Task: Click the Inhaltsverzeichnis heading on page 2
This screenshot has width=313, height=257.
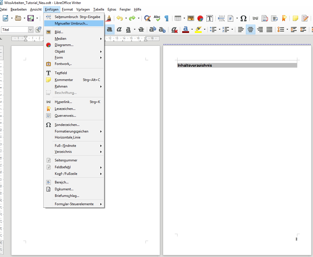Action: pyautogui.click(x=195, y=65)
